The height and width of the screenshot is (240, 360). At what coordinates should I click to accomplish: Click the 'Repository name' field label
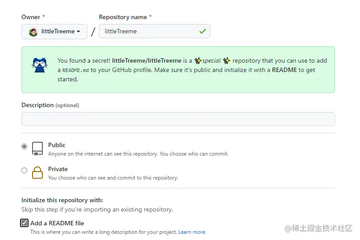[123, 17]
